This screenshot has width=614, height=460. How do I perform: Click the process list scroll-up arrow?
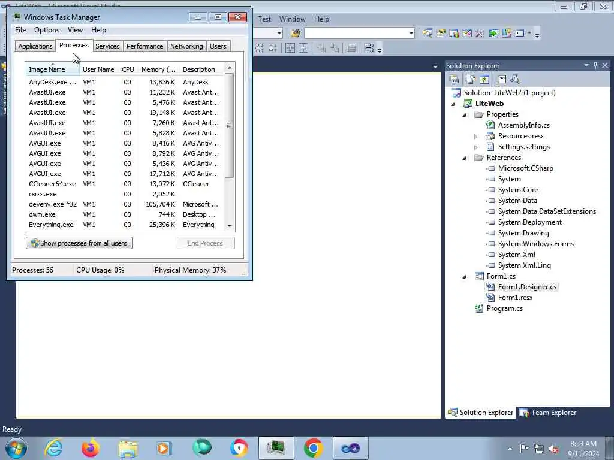tap(230, 68)
